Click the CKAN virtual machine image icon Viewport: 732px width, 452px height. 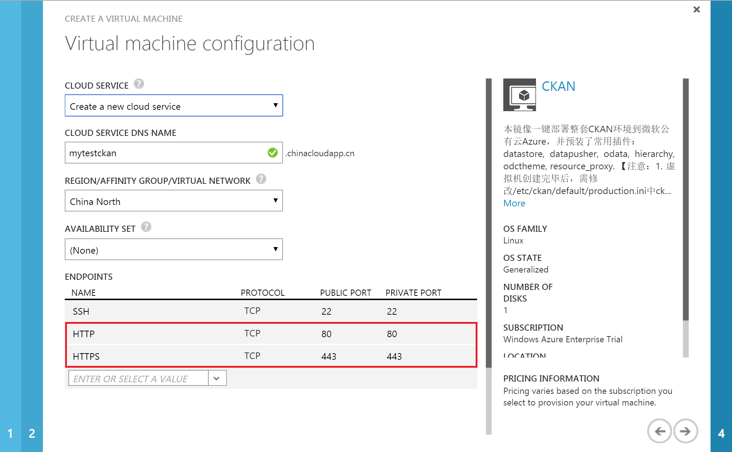(519, 95)
